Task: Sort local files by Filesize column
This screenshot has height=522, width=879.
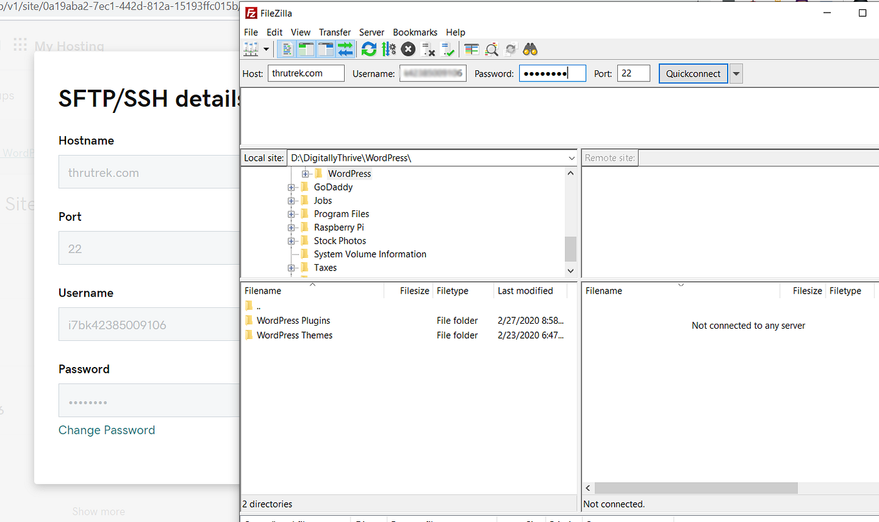Action: (408, 290)
